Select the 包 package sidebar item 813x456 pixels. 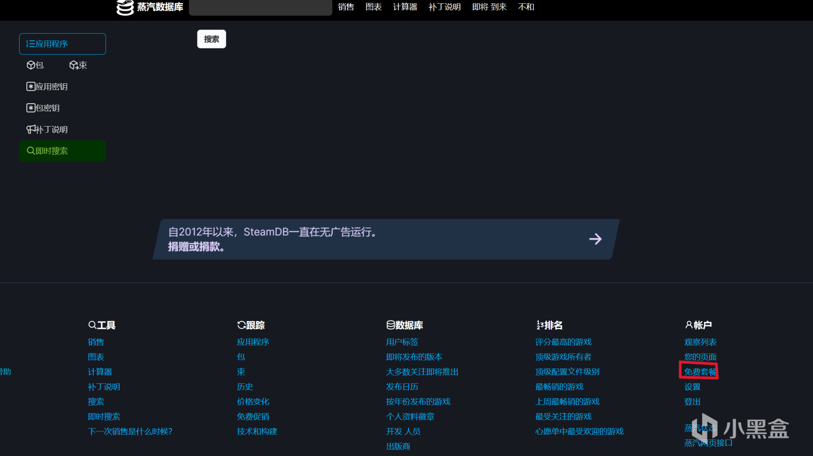point(35,65)
